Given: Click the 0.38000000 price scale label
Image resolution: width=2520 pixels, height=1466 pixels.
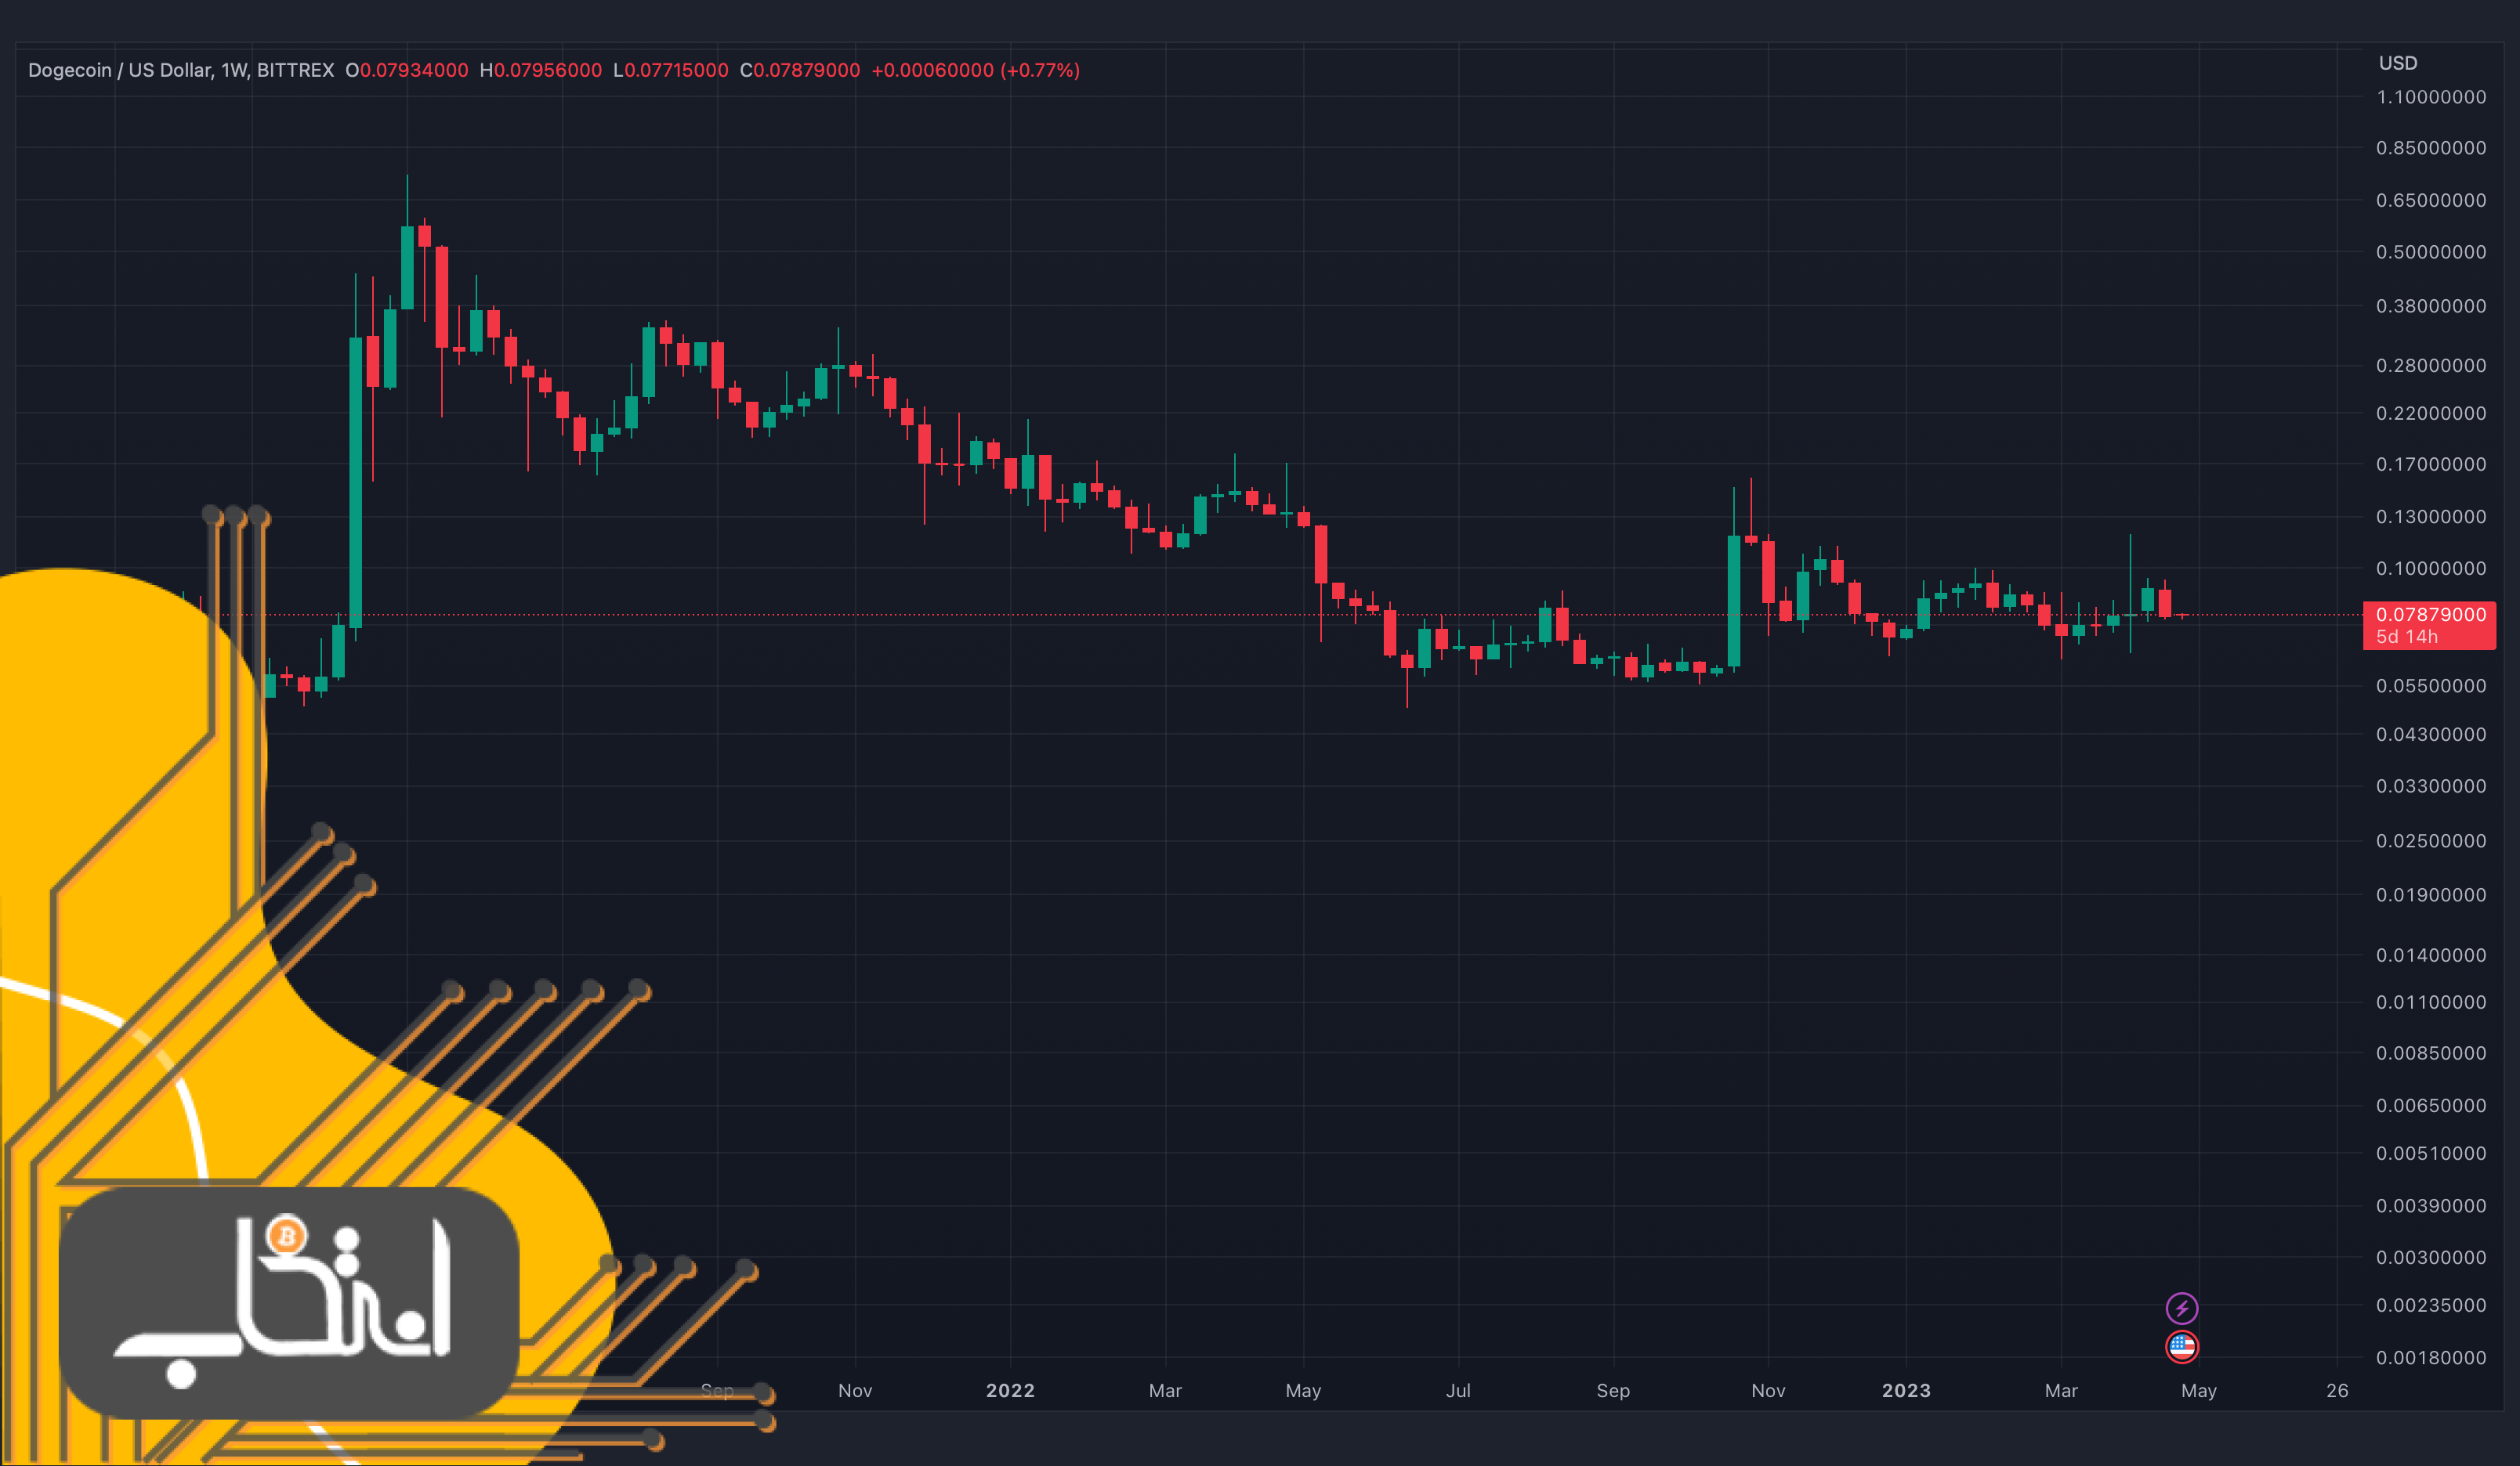Looking at the screenshot, I should [2430, 305].
